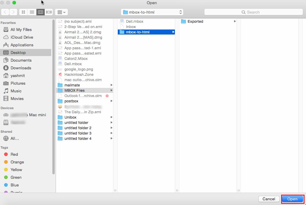Click the Open button

point(292,199)
